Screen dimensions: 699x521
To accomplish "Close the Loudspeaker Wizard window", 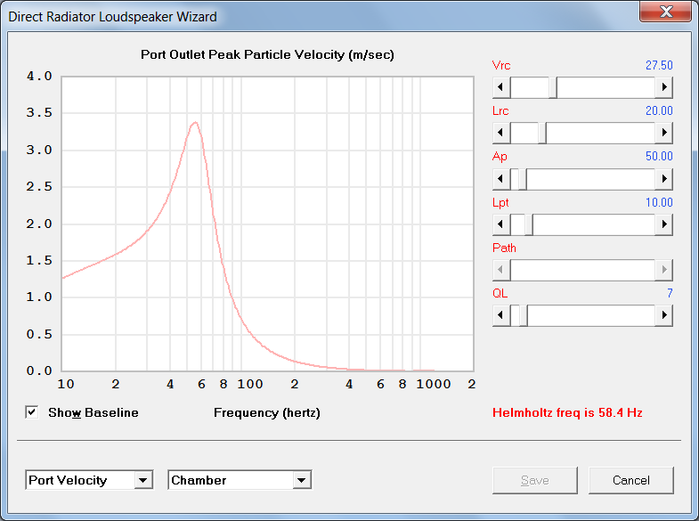I will [665, 12].
